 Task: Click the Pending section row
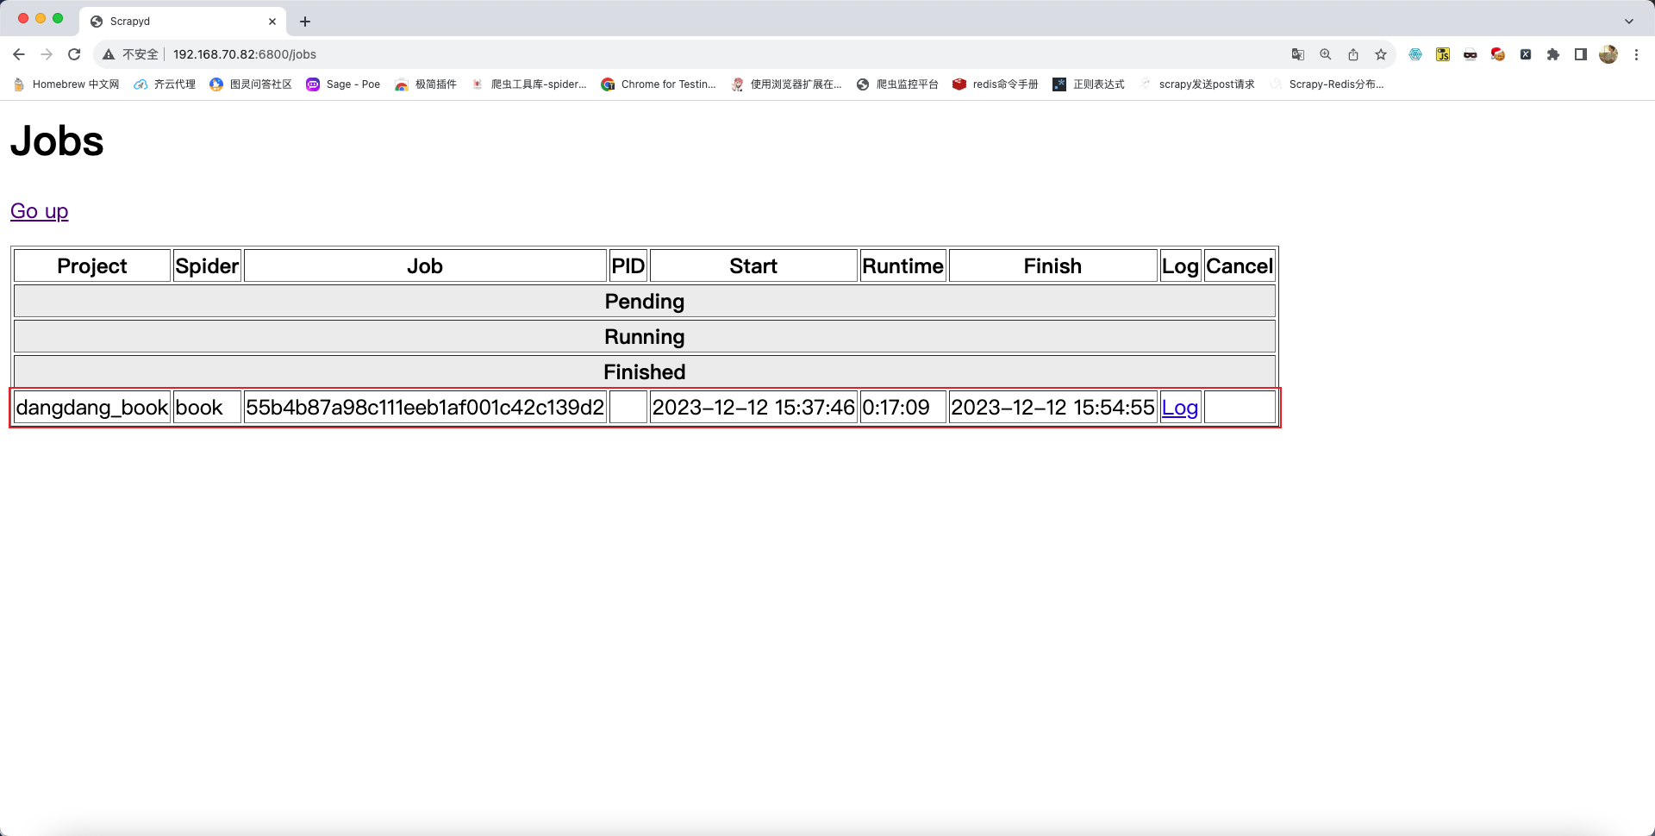645,302
